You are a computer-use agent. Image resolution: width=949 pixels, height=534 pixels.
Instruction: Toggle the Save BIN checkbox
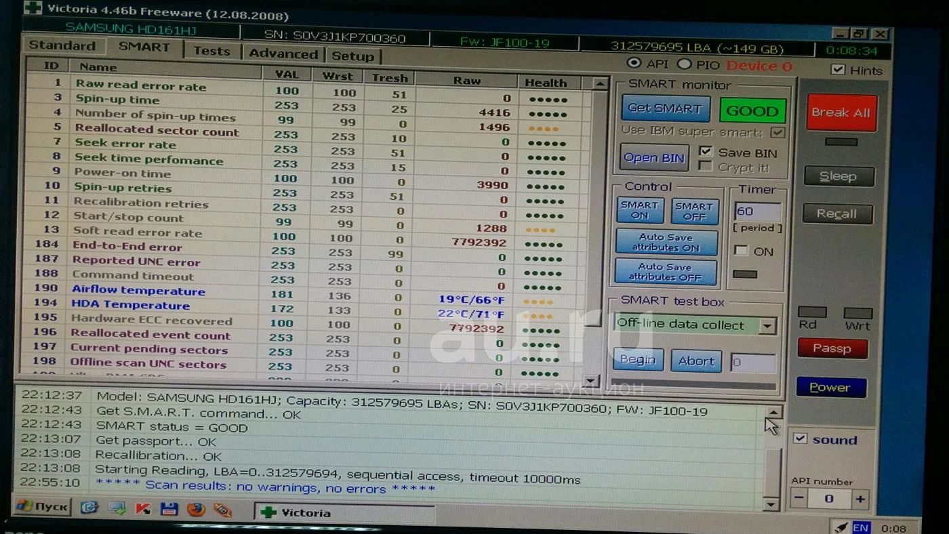click(706, 151)
